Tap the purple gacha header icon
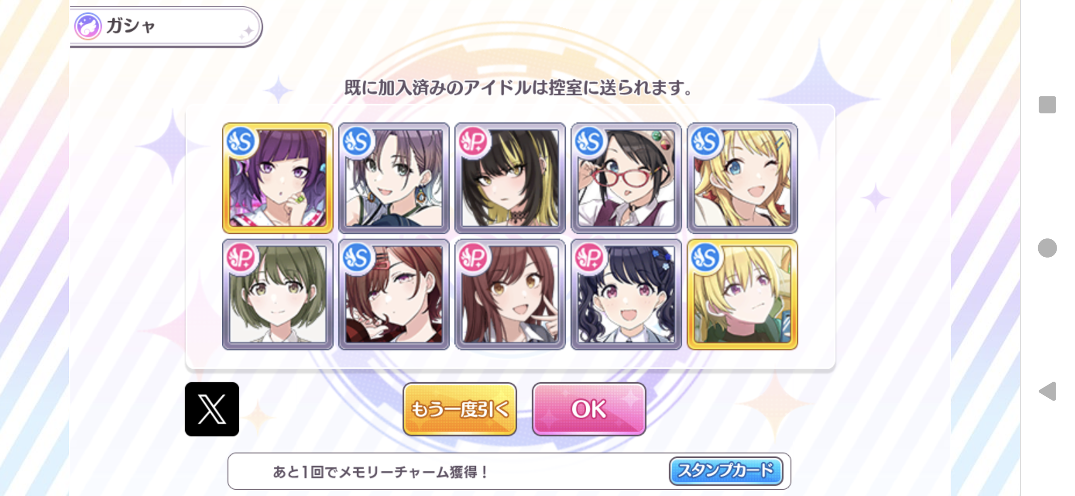The image size is (1075, 496). [x=88, y=26]
